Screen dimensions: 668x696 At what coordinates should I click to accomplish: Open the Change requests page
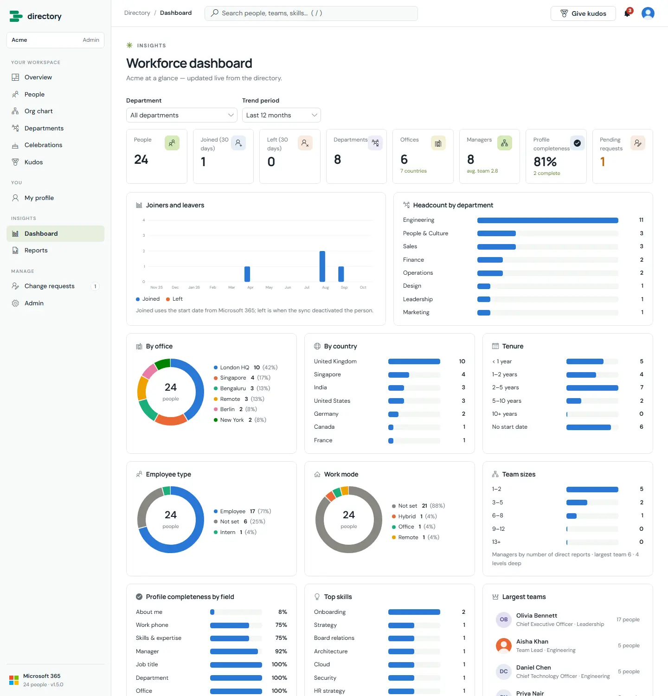(55, 286)
